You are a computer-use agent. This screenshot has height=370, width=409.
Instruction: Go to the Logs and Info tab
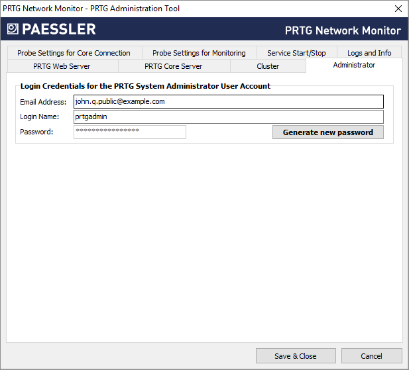point(369,53)
